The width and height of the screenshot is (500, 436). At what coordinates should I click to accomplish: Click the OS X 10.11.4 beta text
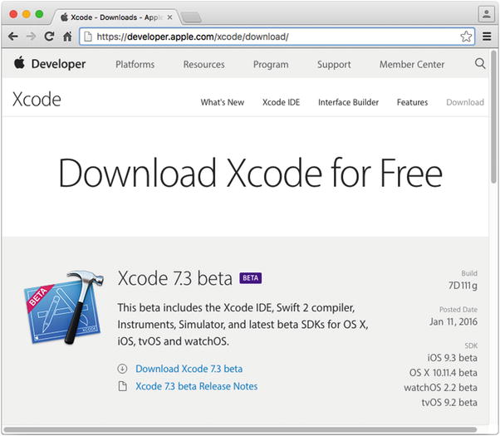pos(444,373)
